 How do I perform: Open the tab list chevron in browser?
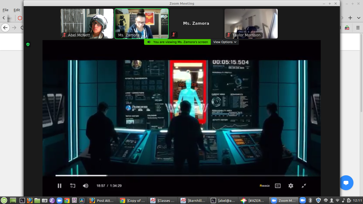(x=358, y=18)
